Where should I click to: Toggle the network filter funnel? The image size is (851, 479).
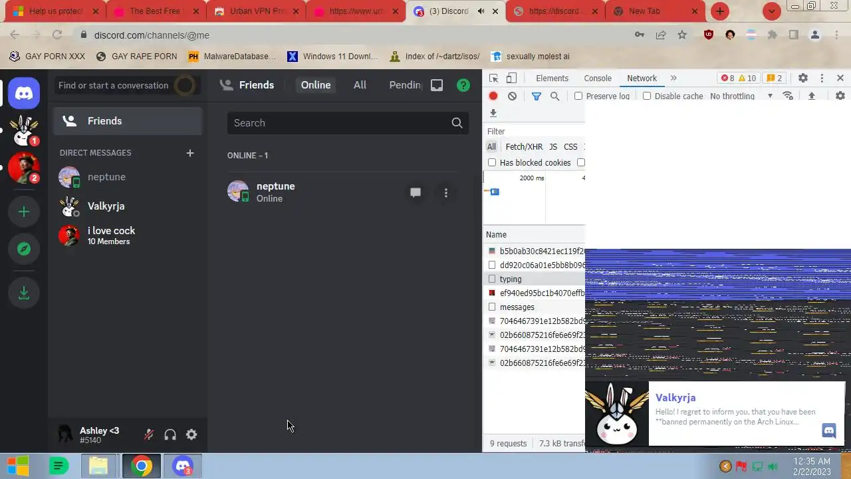(537, 96)
